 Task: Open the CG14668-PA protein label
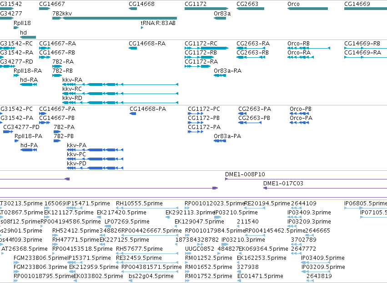coord(148,109)
